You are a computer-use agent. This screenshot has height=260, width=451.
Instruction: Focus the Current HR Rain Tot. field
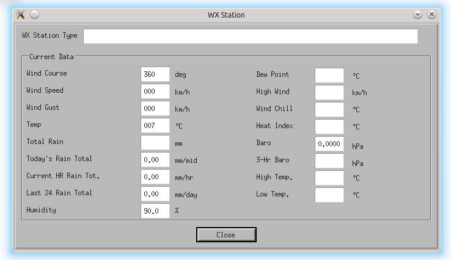tap(155, 177)
